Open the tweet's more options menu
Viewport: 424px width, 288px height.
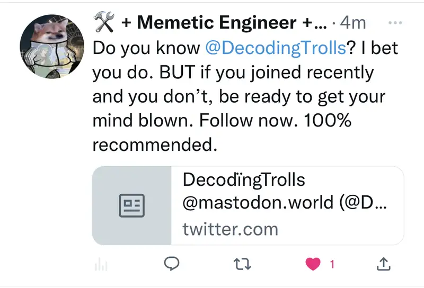(x=395, y=23)
